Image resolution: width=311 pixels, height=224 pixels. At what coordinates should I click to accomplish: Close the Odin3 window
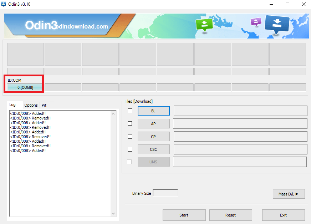[x=304, y=4]
